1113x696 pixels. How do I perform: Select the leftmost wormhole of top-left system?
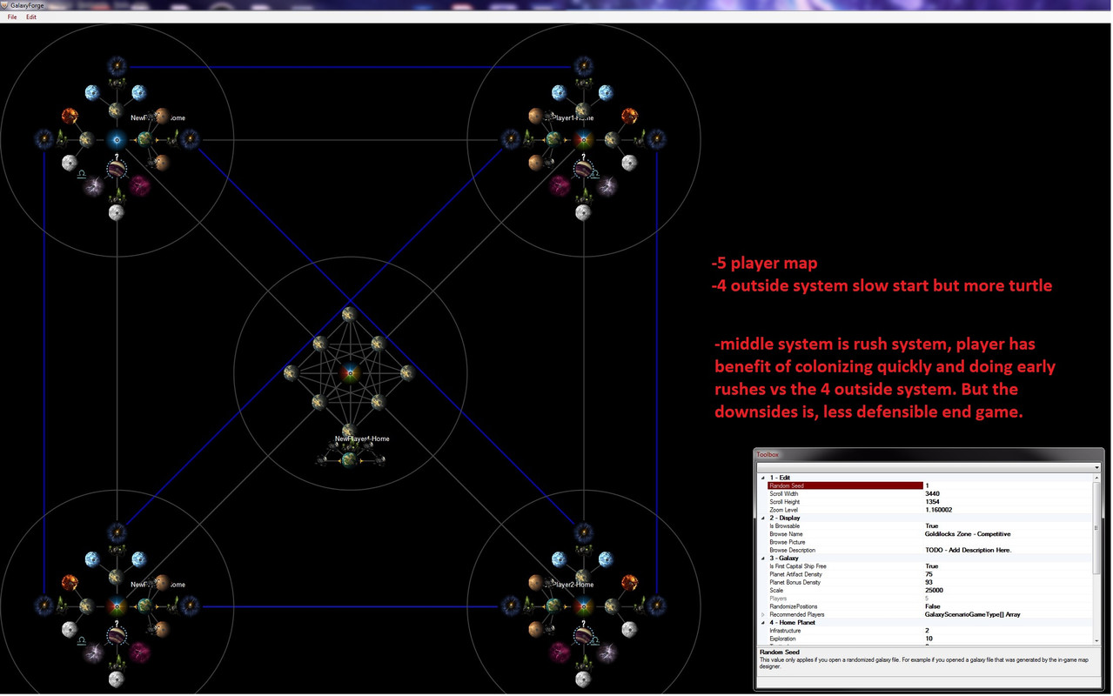(44, 139)
